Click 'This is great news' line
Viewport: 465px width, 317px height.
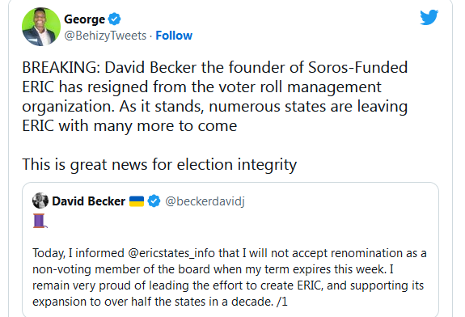tap(159, 164)
